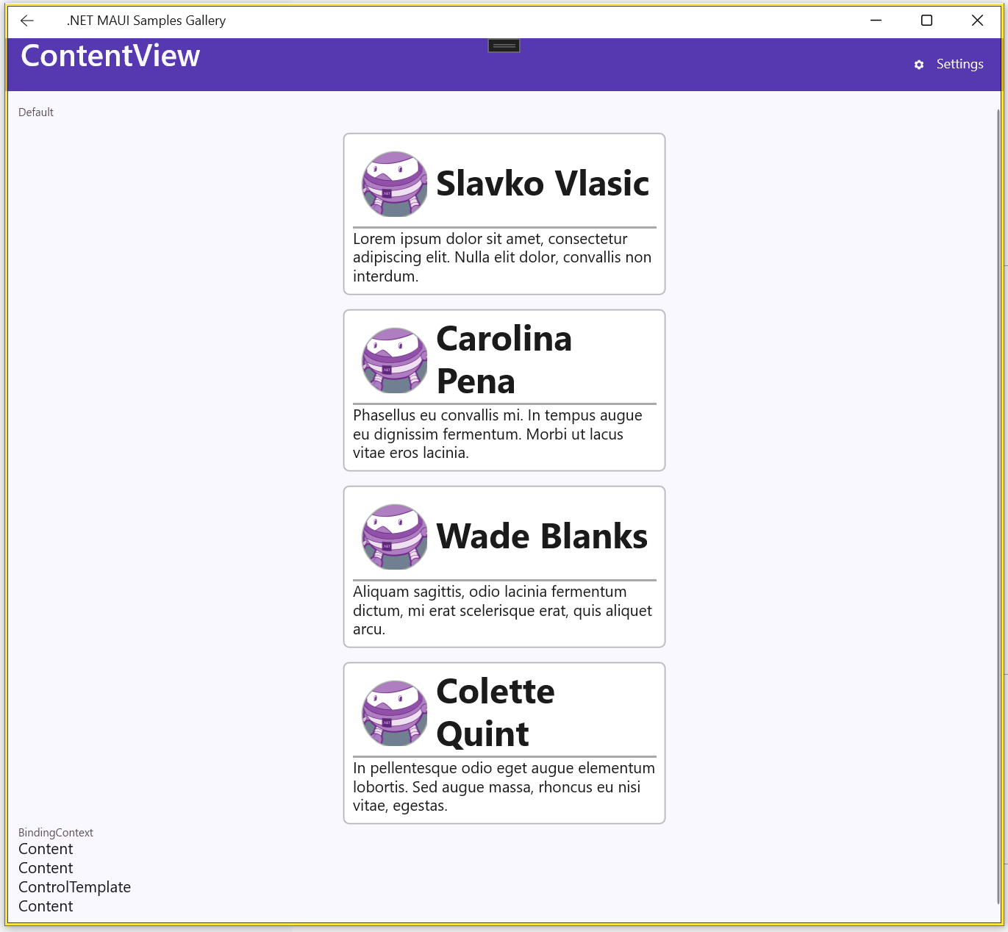Click Carolina Pena's avatar image
The image size is (1008, 932).
tap(395, 360)
